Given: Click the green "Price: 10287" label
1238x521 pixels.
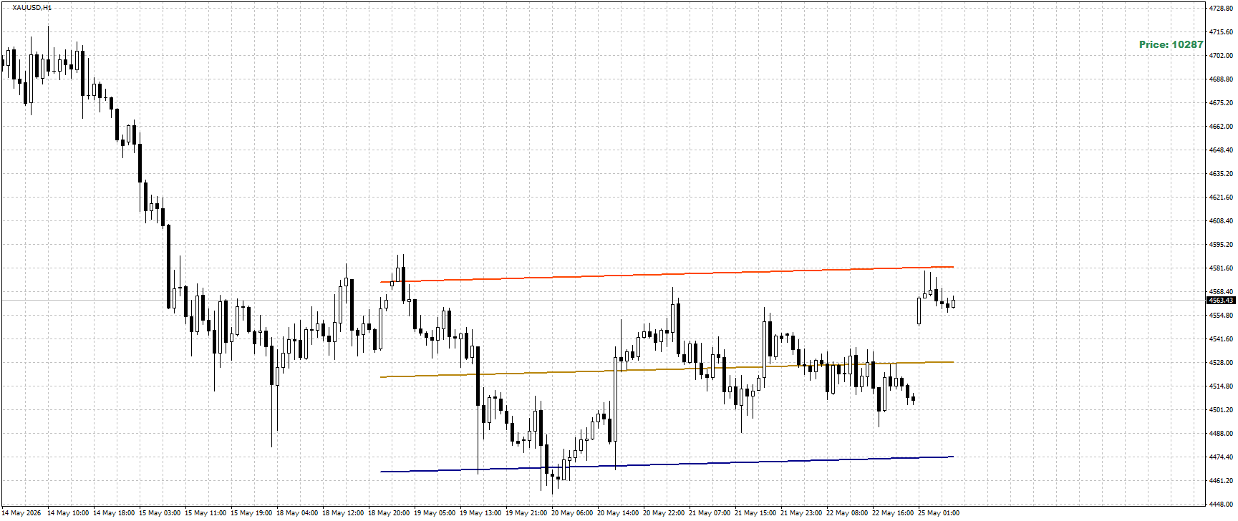Looking at the screenshot, I should pyautogui.click(x=1171, y=44).
